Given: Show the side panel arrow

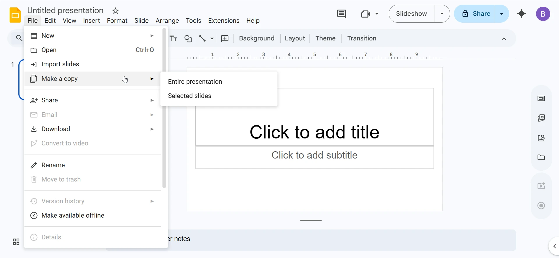Looking at the screenshot, I should click(554, 246).
